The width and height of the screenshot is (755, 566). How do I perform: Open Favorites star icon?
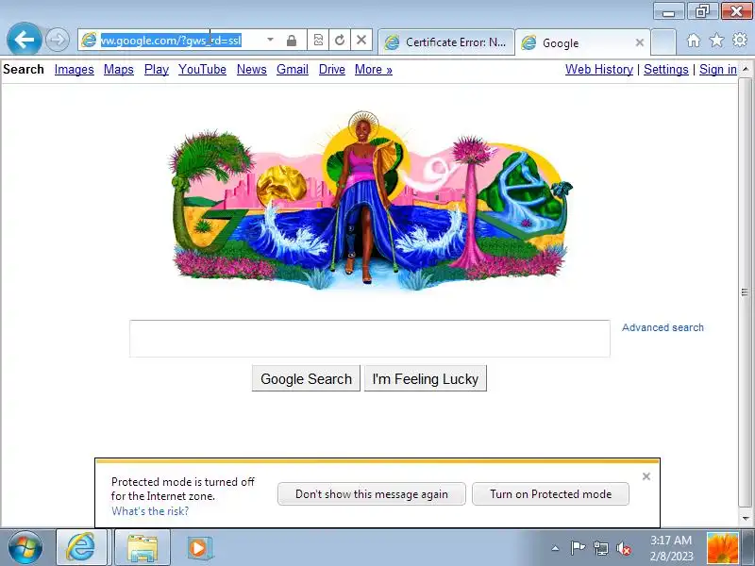[x=716, y=41]
